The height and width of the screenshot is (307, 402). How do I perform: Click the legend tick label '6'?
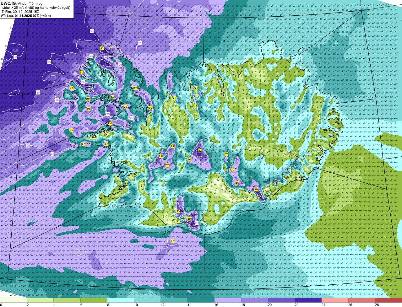(81, 305)
